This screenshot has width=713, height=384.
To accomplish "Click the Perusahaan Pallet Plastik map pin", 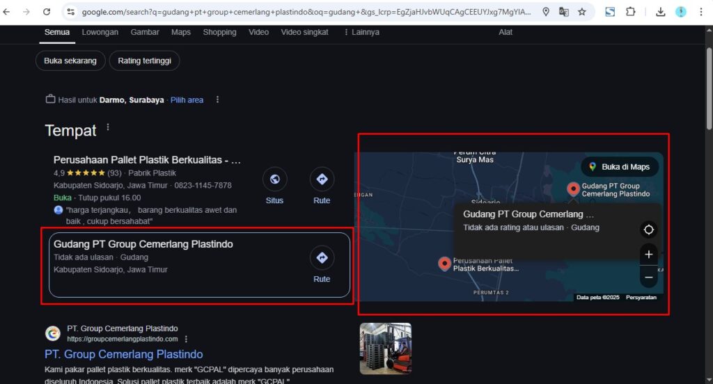I will [444, 264].
